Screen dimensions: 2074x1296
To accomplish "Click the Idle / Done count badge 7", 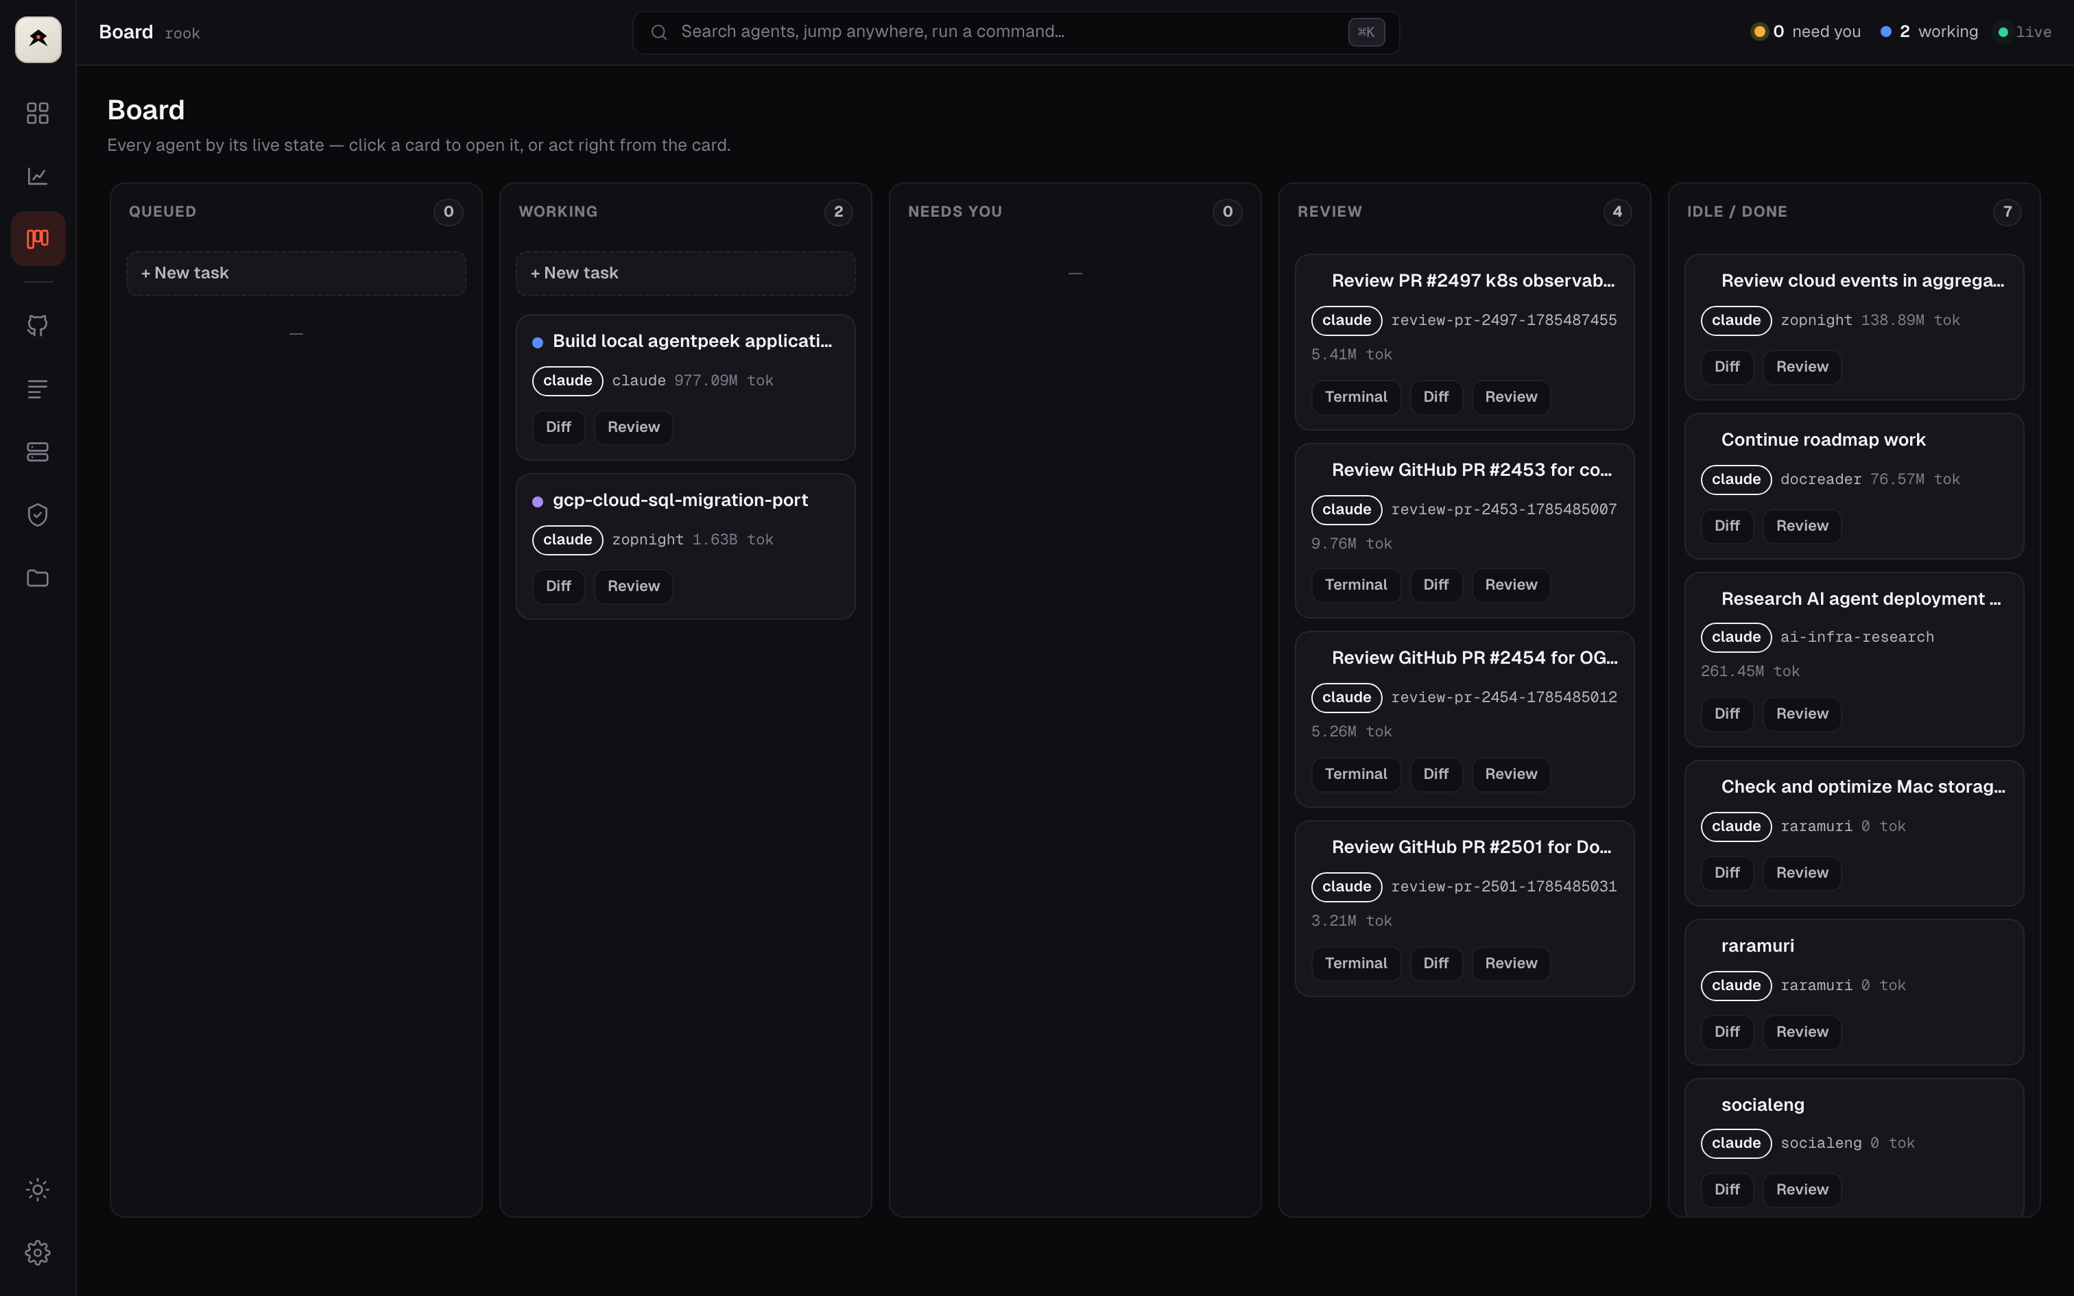I will point(2007,212).
